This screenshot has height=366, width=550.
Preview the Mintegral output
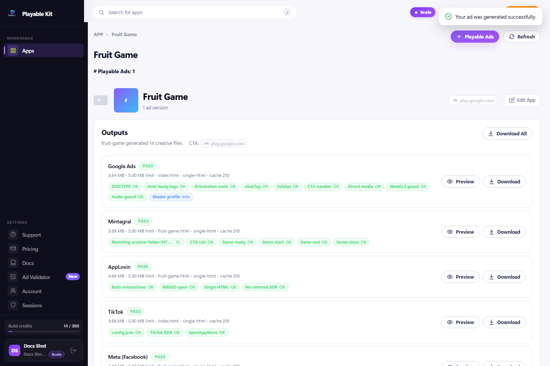pyautogui.click(x=460, y=232)
